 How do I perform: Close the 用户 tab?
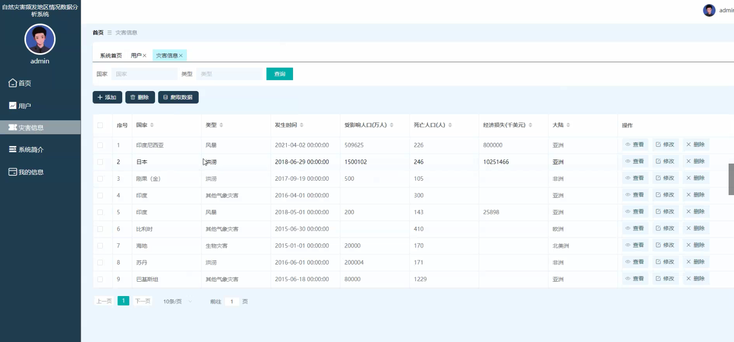(144, 55)
